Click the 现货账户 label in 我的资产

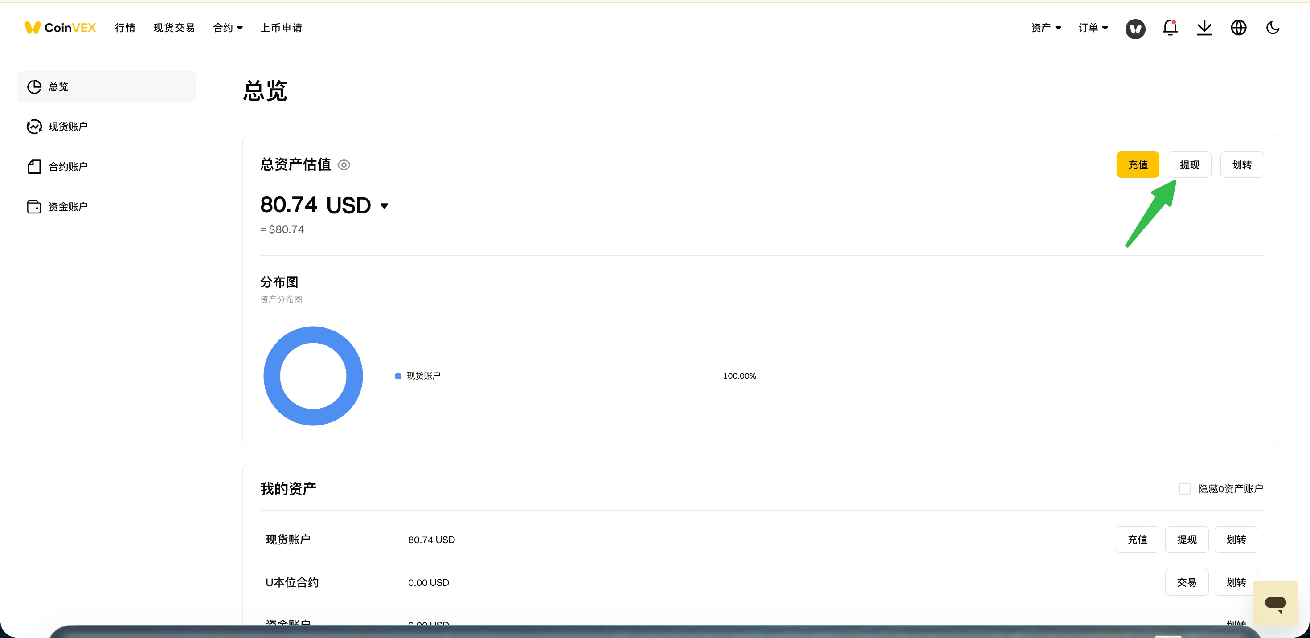click(288, 540)
